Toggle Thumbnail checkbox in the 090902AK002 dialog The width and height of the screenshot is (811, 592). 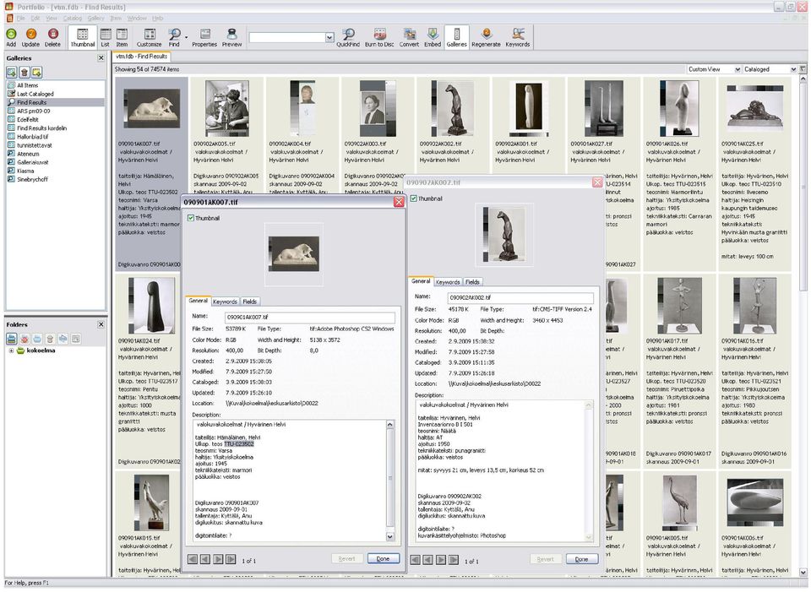pos(413,198)
